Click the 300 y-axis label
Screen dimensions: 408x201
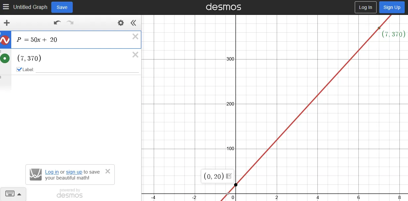229,59
